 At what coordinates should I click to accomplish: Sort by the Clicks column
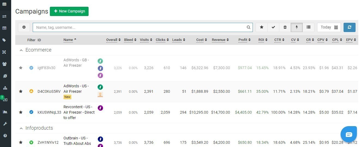162,40
